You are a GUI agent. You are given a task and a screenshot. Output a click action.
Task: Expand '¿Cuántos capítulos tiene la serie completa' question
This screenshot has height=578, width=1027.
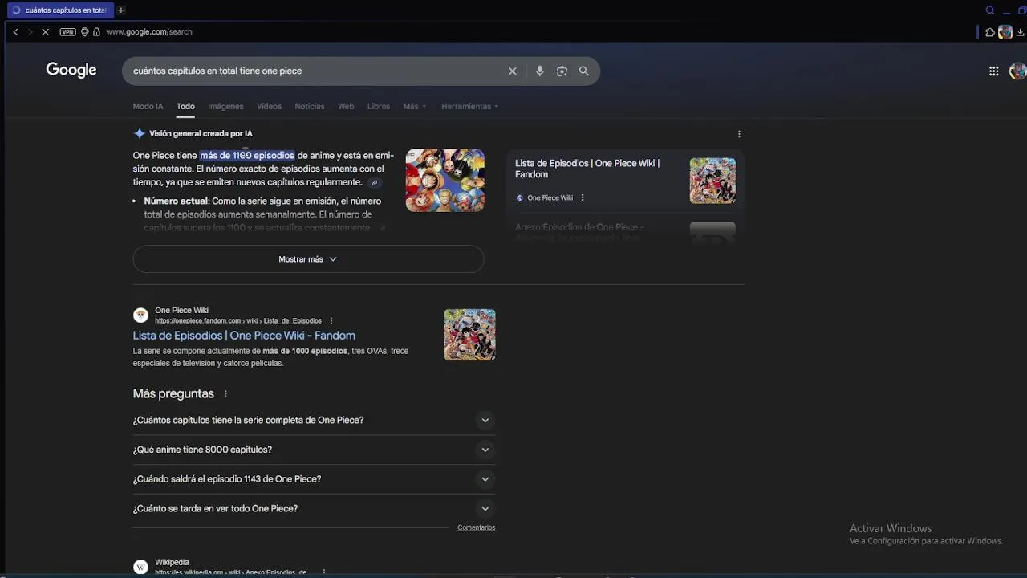click(x=314, y=421)
